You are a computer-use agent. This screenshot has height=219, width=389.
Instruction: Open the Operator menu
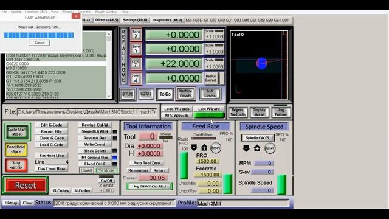tap(84, 12)
